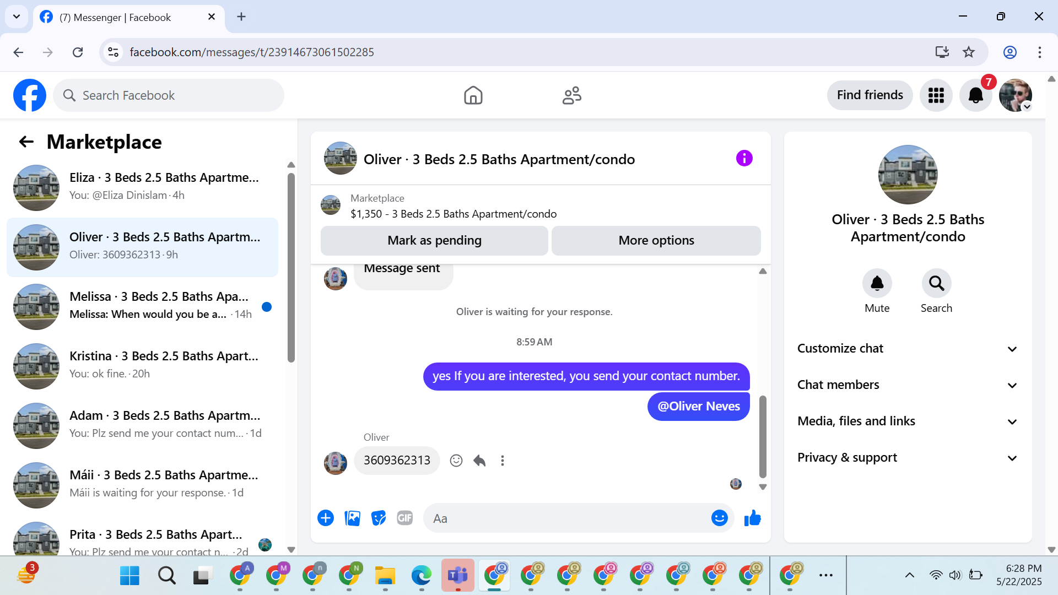Switch to the Messenger | Facebook tab
The image size is (1058, 595).
[128, 18]
